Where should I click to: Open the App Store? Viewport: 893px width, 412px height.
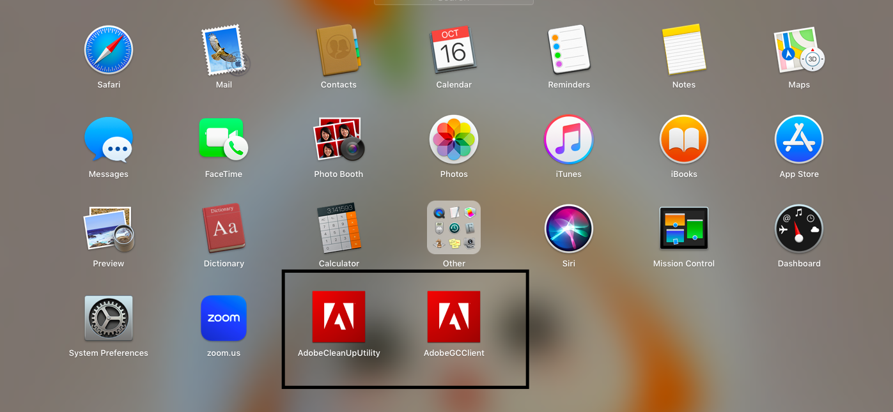(x=799, y=139)
